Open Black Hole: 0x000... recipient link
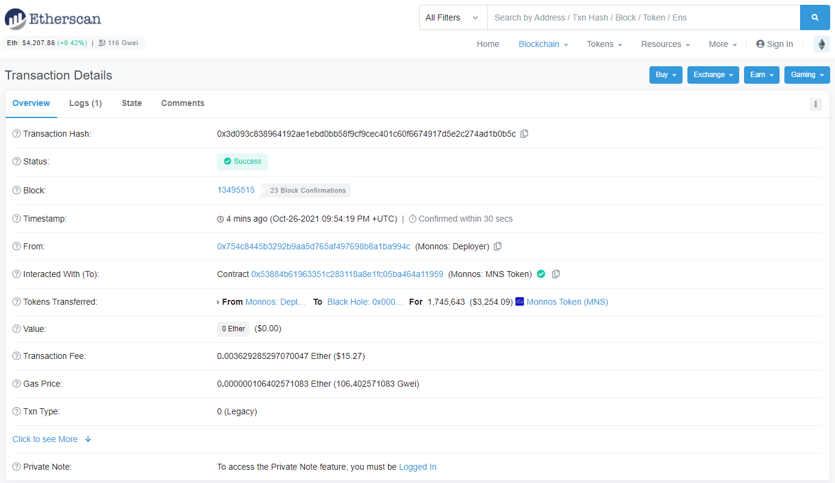 (365, 302)
